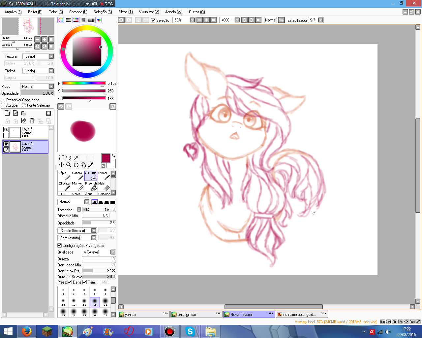Adjust the layer Opacidade 100% slider
Image resolution: width=422 pixels, height=338 pixels.
37,93
